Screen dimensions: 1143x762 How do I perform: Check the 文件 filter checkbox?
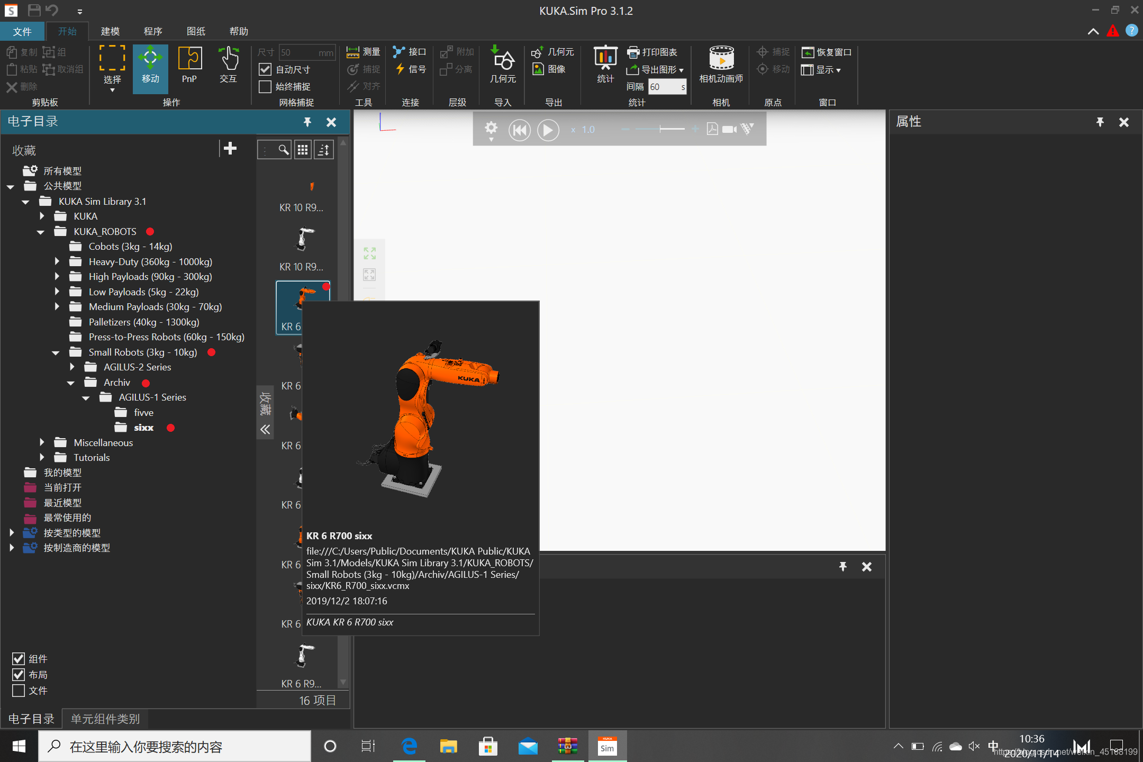click(x=19, y=691)
